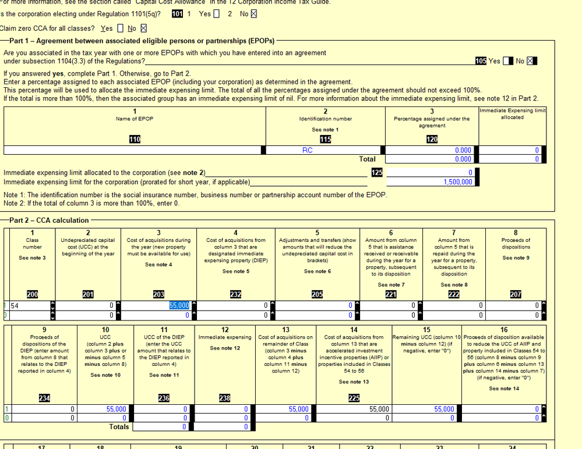Click 'See note 11' under UCC of DIEP
Image resolution: width=582 pixels, height=449 pixels.
[x=164, y=375]
